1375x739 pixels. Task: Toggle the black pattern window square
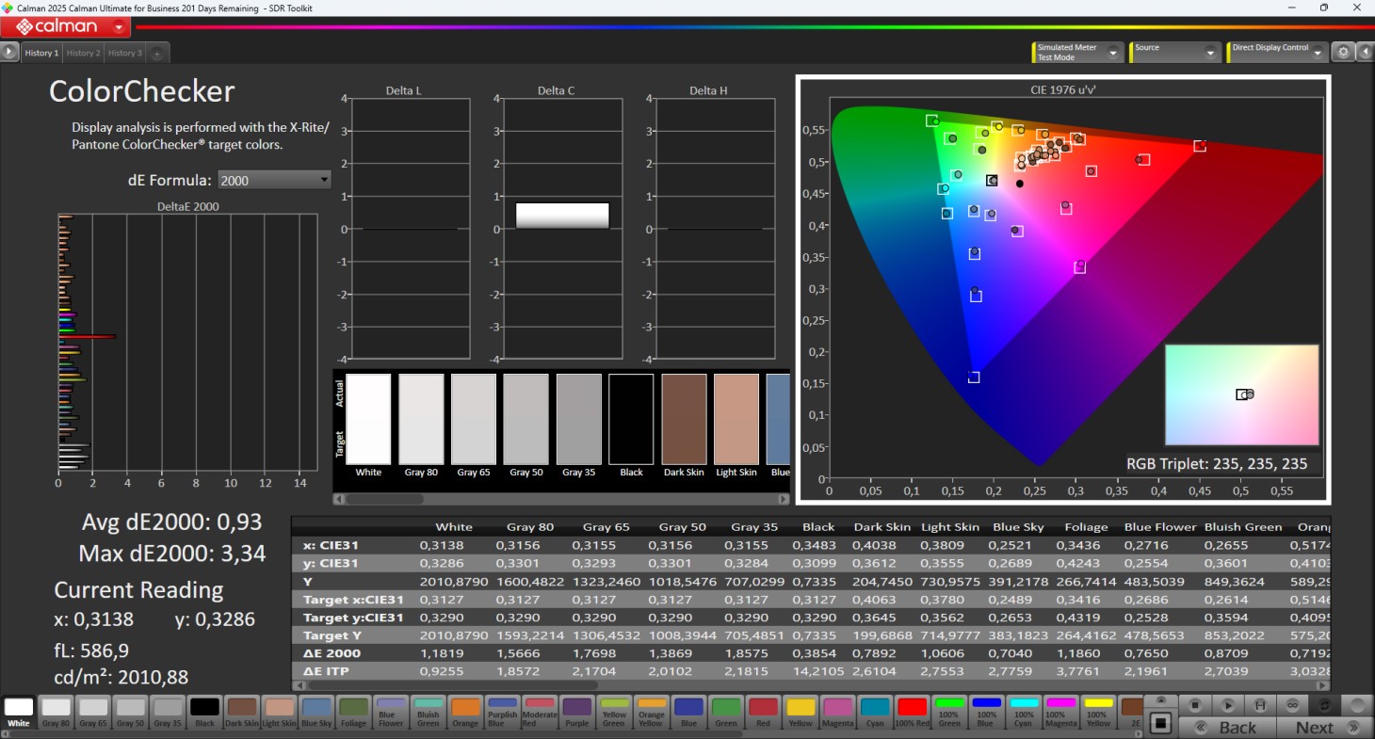pyautogui.click(x=1161, y=723)
